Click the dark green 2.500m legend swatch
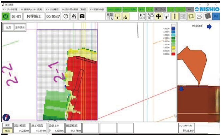The width and height of the screenshot is (221, 136). (173, 38)
